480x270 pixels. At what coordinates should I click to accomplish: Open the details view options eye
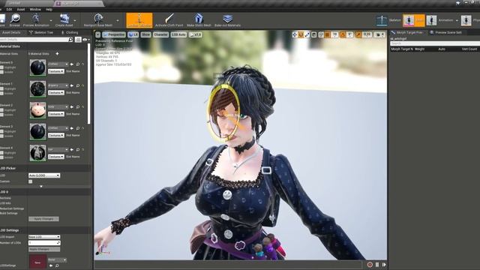(85, 40)
